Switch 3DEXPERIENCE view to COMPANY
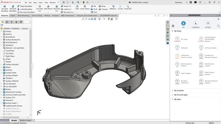The width and height of the screenshot is (221, 124). coord(195,24)
